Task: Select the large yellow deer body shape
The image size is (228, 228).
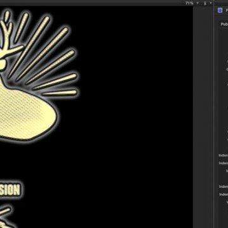Action: click(x=27, y=114)
